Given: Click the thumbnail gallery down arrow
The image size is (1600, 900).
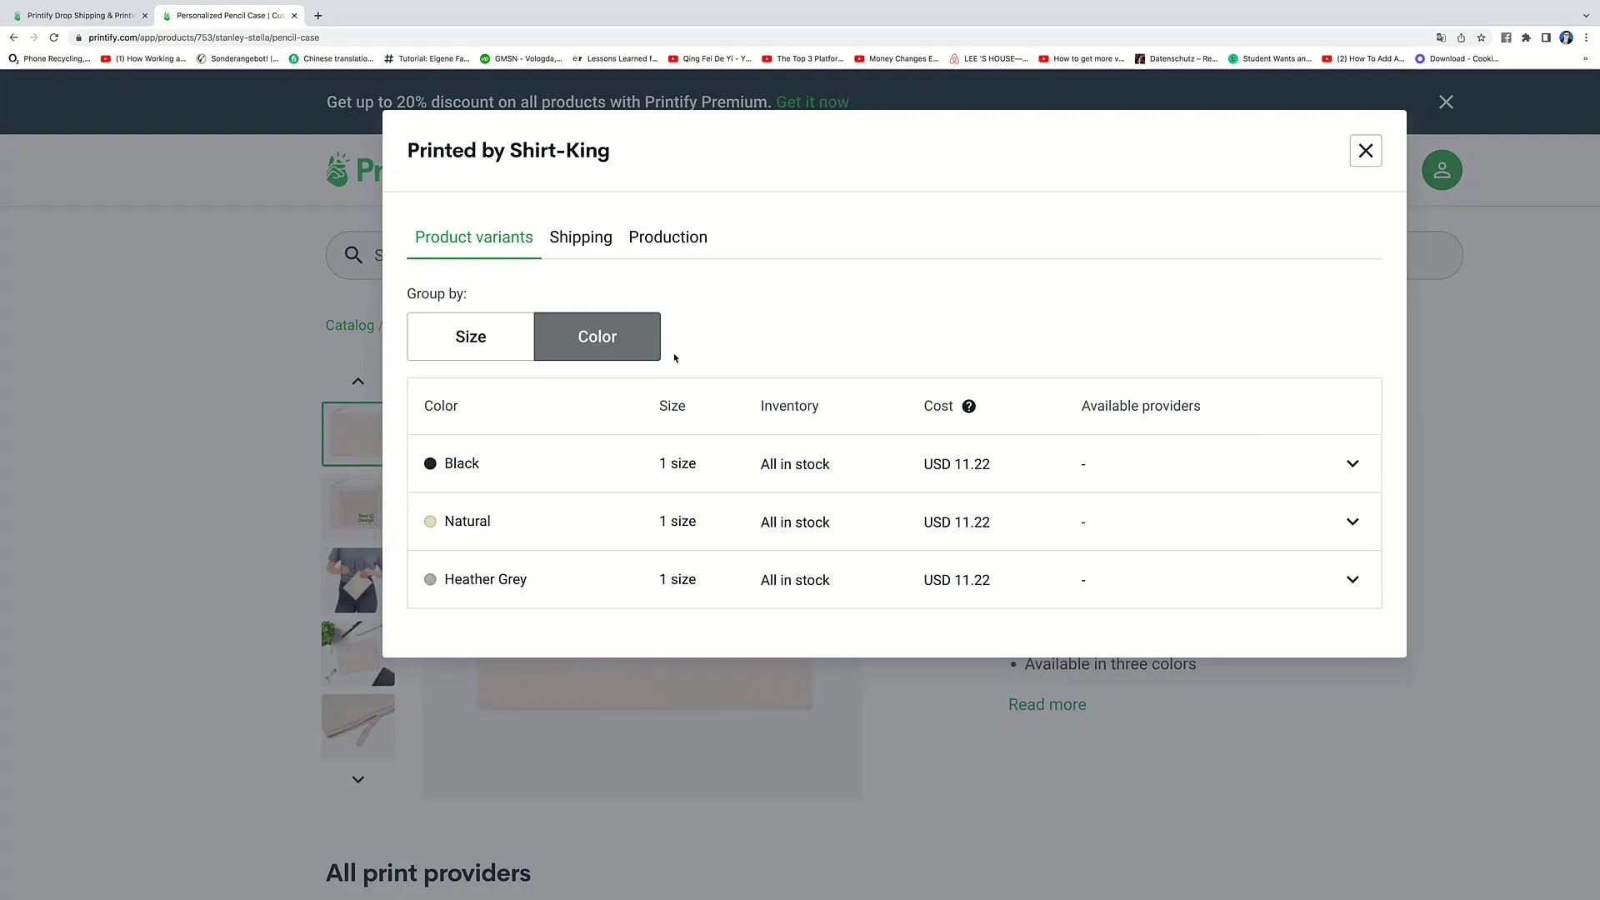Looking at the screenshot, I should pos(357,780).
